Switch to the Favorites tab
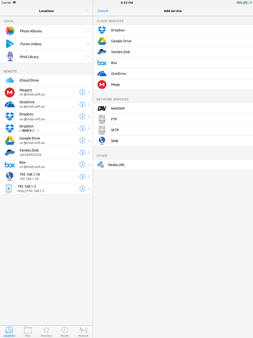The width and height of the screenshot is (253, 338). pyautogui.click(x=46, y=331)
